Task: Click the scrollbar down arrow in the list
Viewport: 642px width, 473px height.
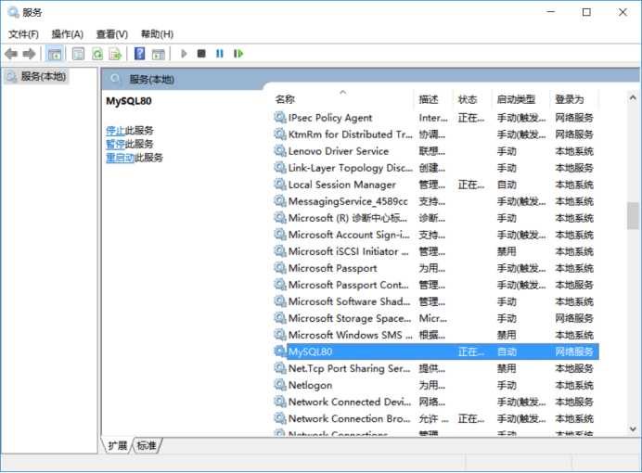Action: 633,429
